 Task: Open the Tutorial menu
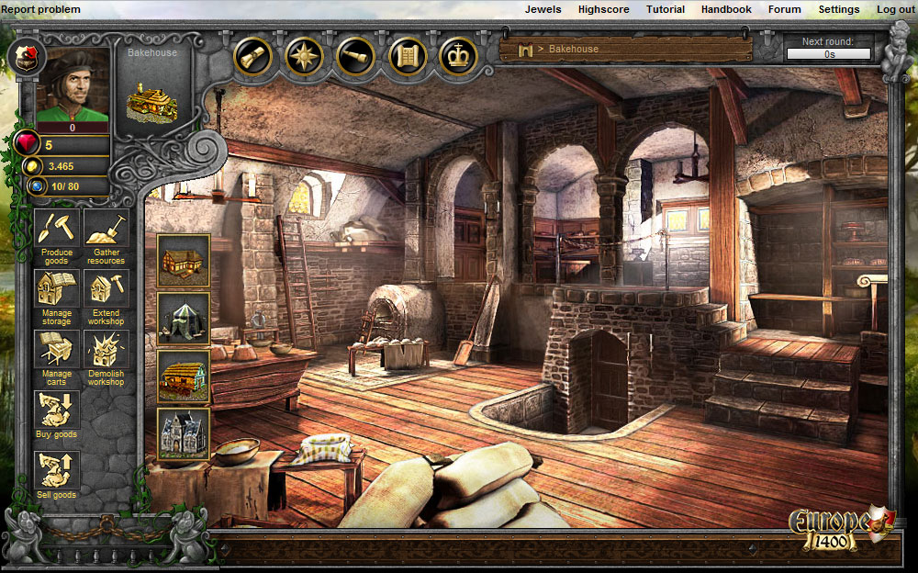pyautogui.click(x=665, y=9)
